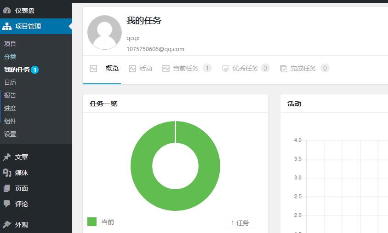Select 项目管理 menu in the sidebar
Image resolution: width=388 pixels, height=233 pixels.
click(x=36, y=26)
